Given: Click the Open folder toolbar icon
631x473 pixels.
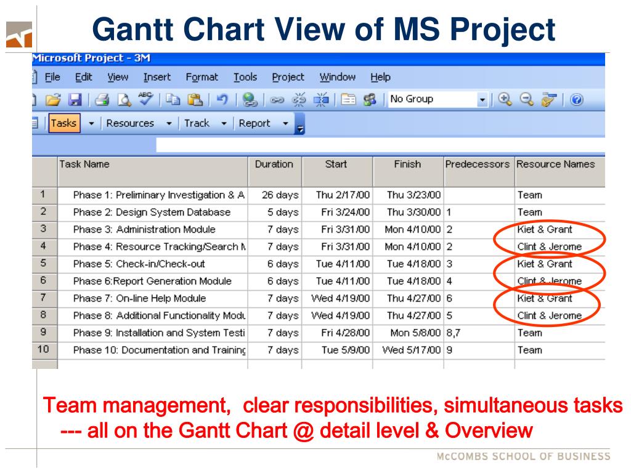Looking at the screenshot, I should [x=53, y=99].
